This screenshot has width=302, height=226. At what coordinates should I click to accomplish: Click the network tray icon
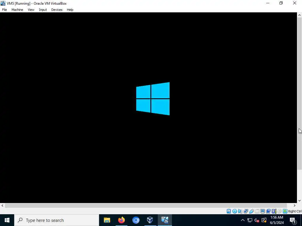coord(250,220)
